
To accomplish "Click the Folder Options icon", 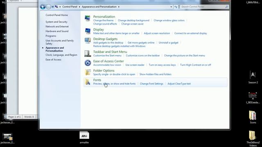I will pyautogui.click(x=88, y=72).
